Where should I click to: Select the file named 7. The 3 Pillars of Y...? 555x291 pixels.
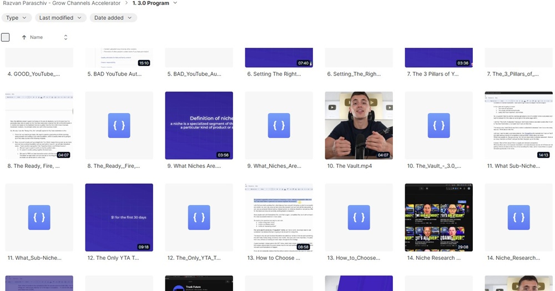pos(432,74)
